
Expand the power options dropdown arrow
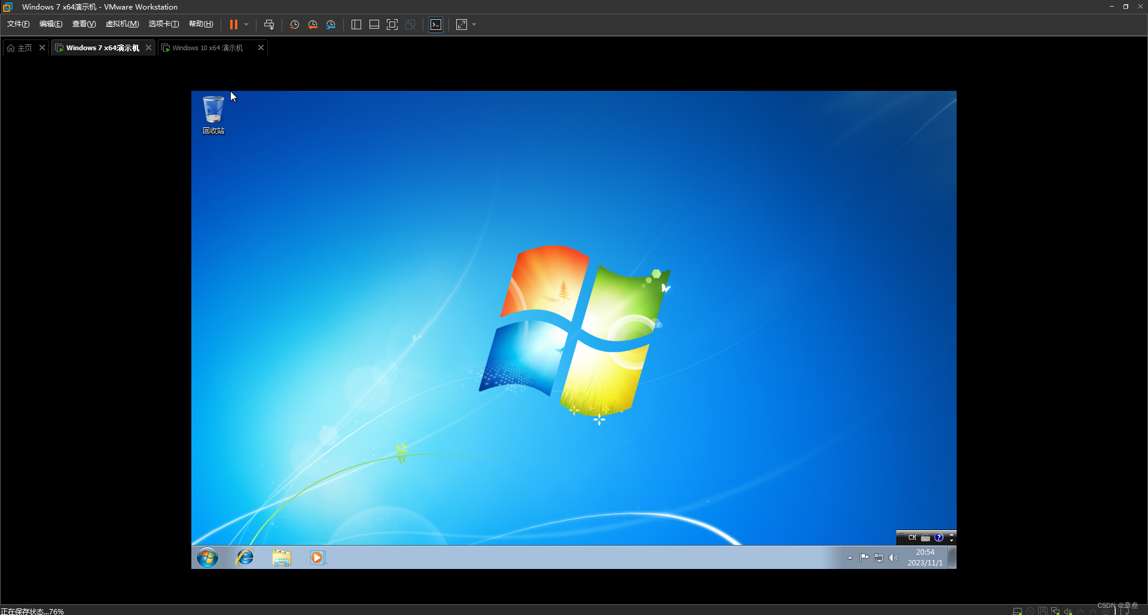[x=246, y=25]
